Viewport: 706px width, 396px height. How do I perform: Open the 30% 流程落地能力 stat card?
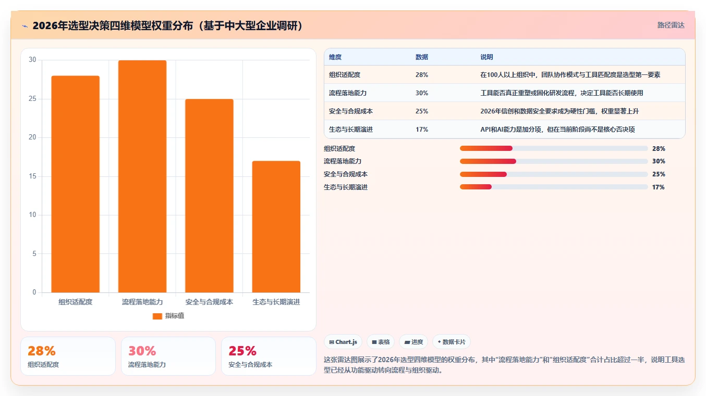[x=168, y=356]
